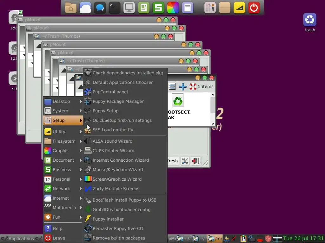Click the scroll down arrow in file window

click(x=213, y=124)
